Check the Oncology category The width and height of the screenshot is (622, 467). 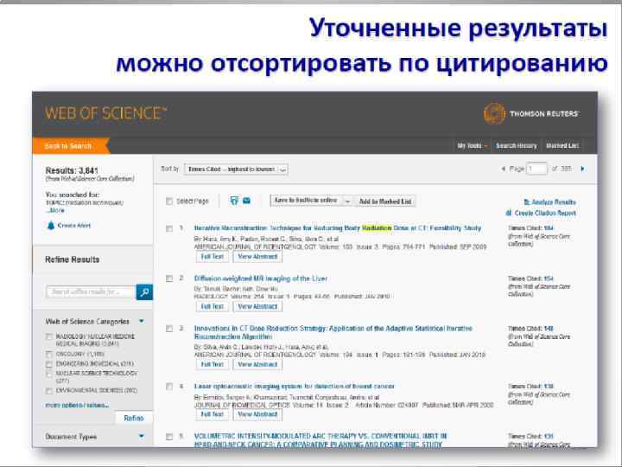pyautogui.click(x=49, y=355)
